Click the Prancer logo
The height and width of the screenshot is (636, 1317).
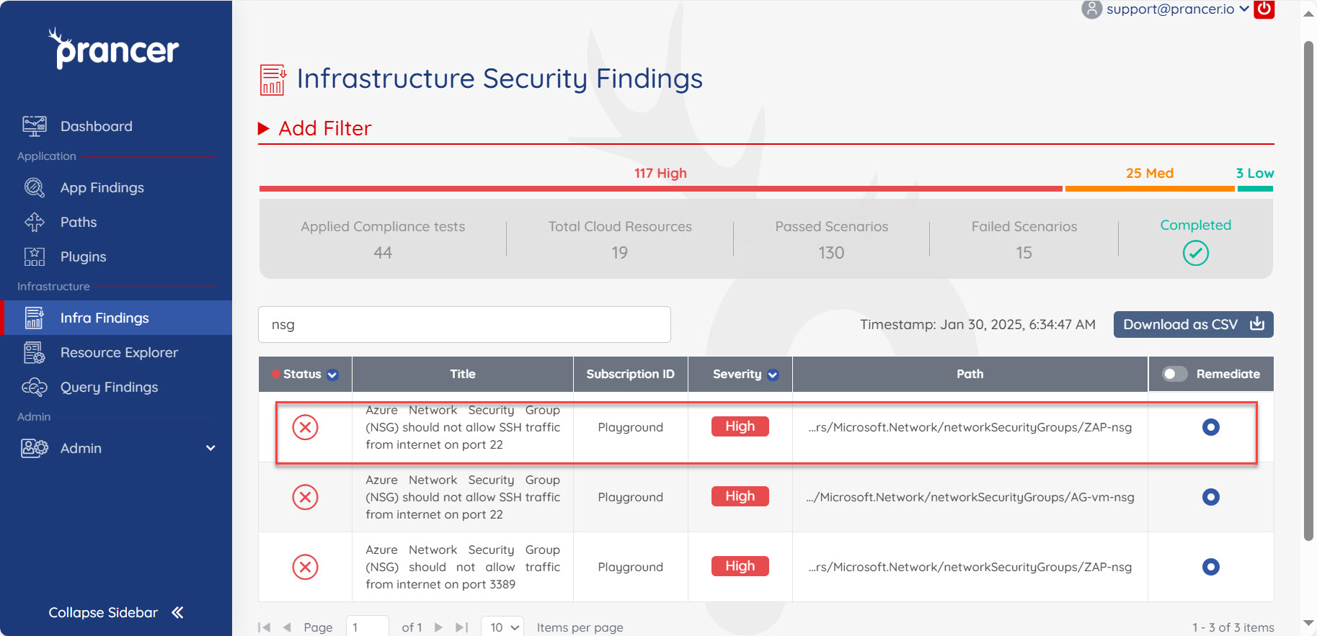click(x=114, y=48)
